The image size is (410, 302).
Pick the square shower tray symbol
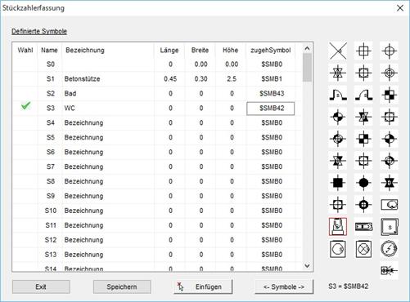coord(390,227)
